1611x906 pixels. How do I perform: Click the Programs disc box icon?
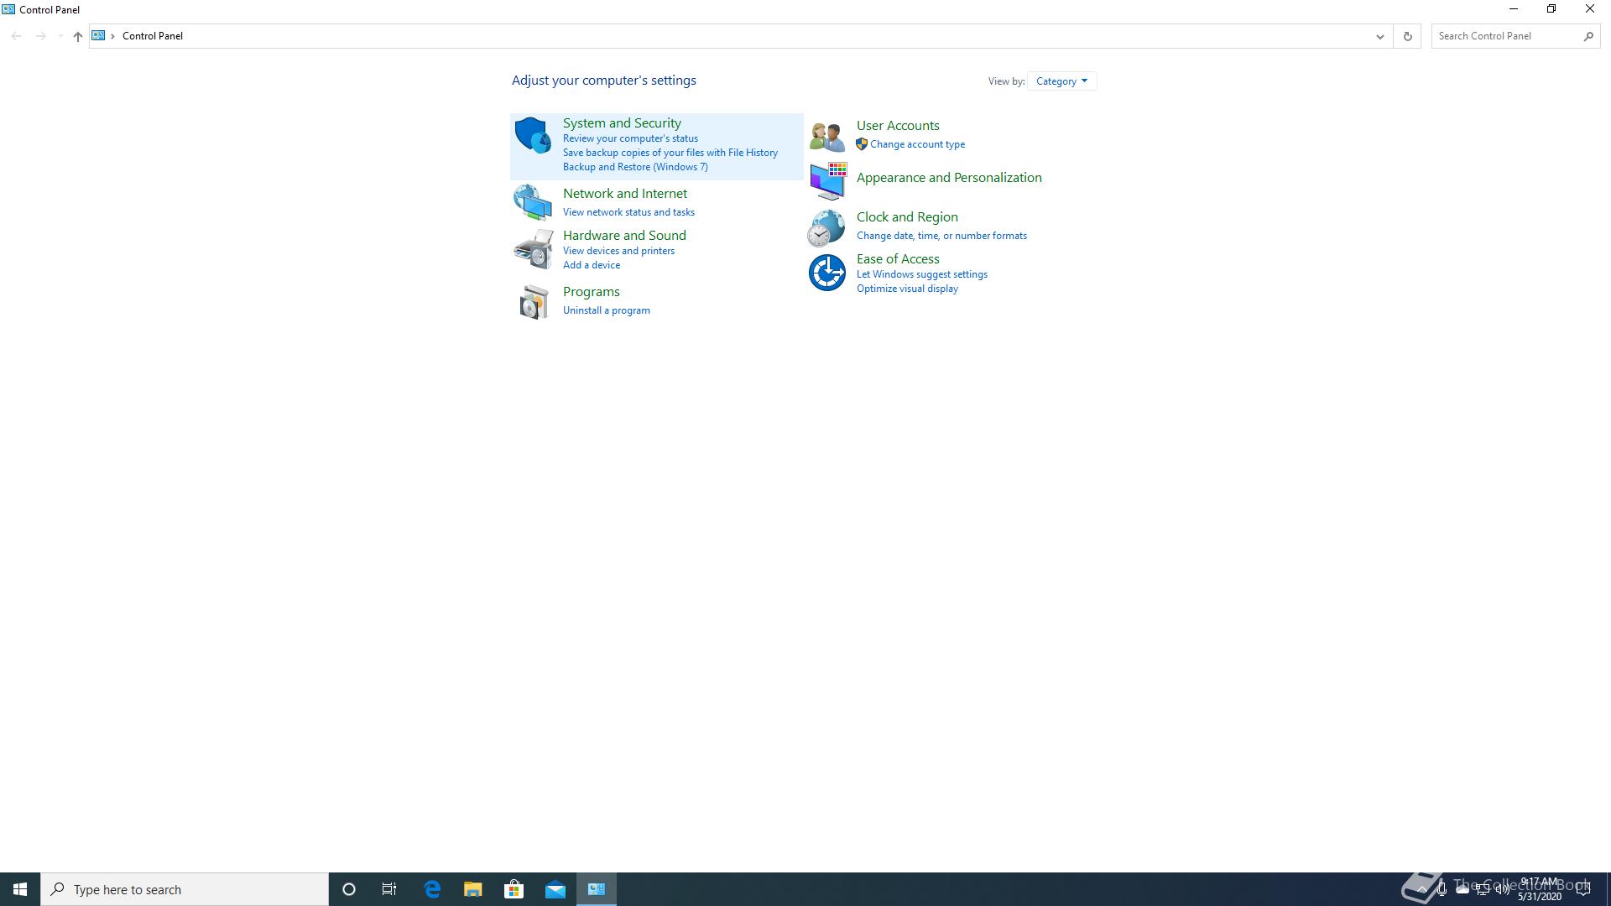point(533,302)
